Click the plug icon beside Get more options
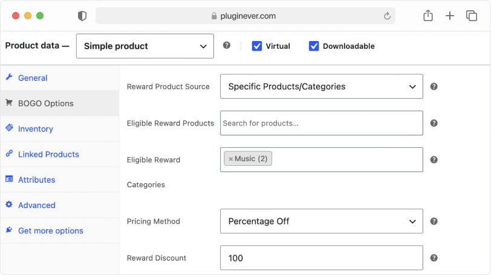The width and height of the screenshot is (491, 275). 9,230
